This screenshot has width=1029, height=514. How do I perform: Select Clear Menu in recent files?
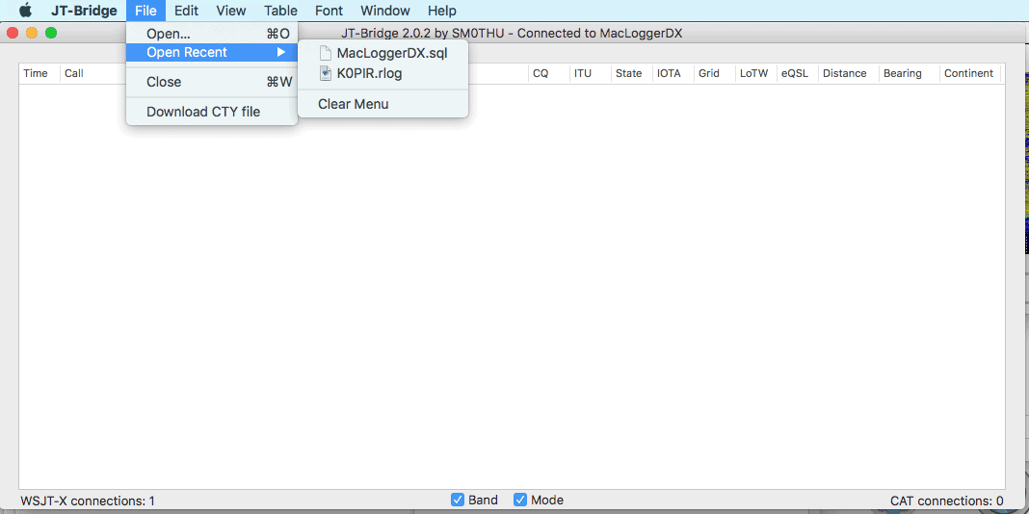(383, 104)
